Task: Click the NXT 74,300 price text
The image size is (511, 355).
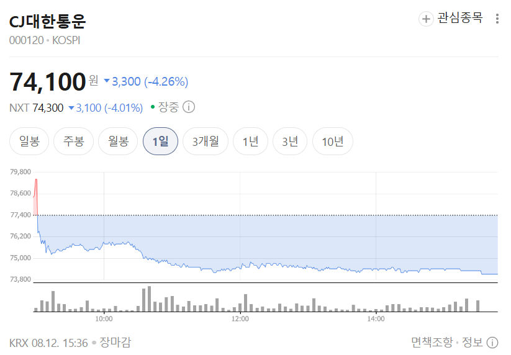Action: pos(36,108)
